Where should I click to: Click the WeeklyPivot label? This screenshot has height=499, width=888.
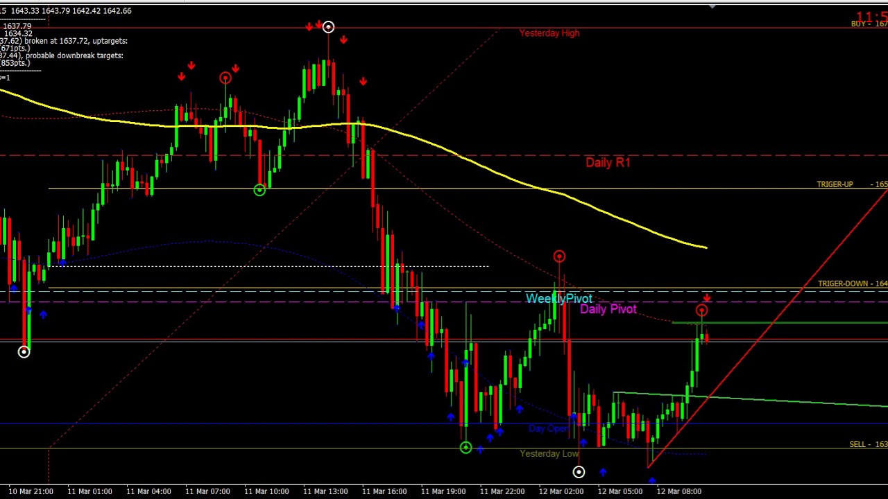[x=558, y=298]
